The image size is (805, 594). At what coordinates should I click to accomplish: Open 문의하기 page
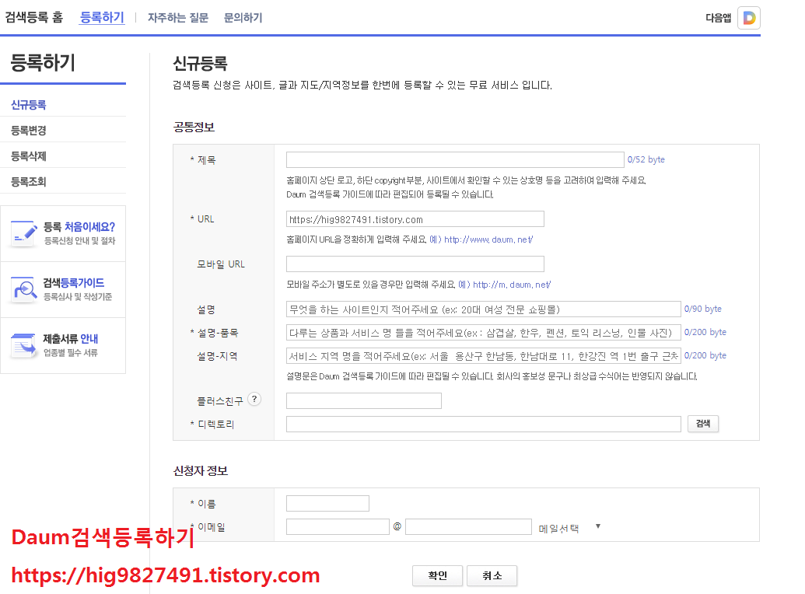click(x=243, y=18)
